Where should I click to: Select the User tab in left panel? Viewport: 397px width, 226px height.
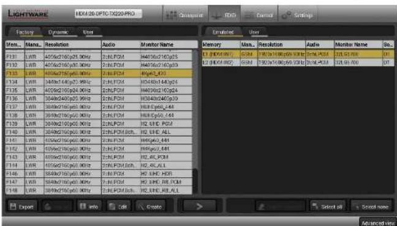tap(88, 32)
